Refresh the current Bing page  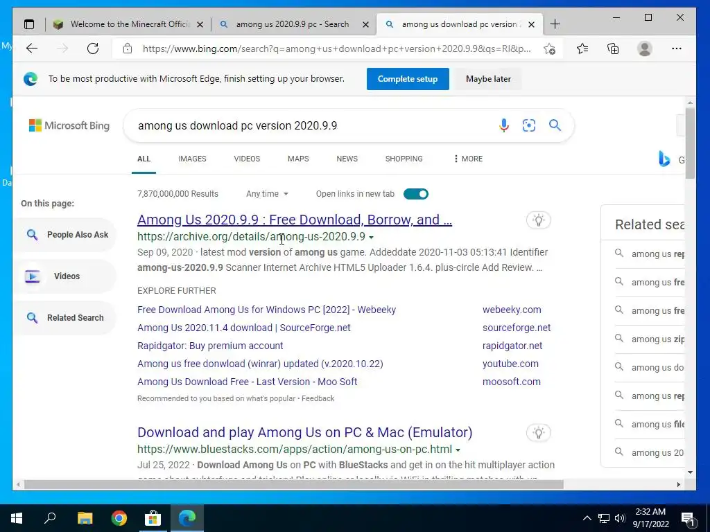pos(93,48)
